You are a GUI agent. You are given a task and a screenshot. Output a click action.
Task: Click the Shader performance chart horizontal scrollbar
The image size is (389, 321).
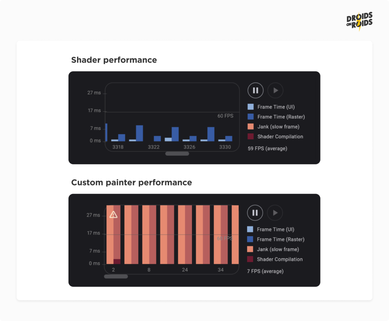[x=177, y=154]
